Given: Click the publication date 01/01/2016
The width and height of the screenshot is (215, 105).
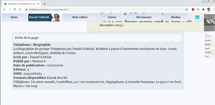Looking at the screenshot, I should (55, 65).
